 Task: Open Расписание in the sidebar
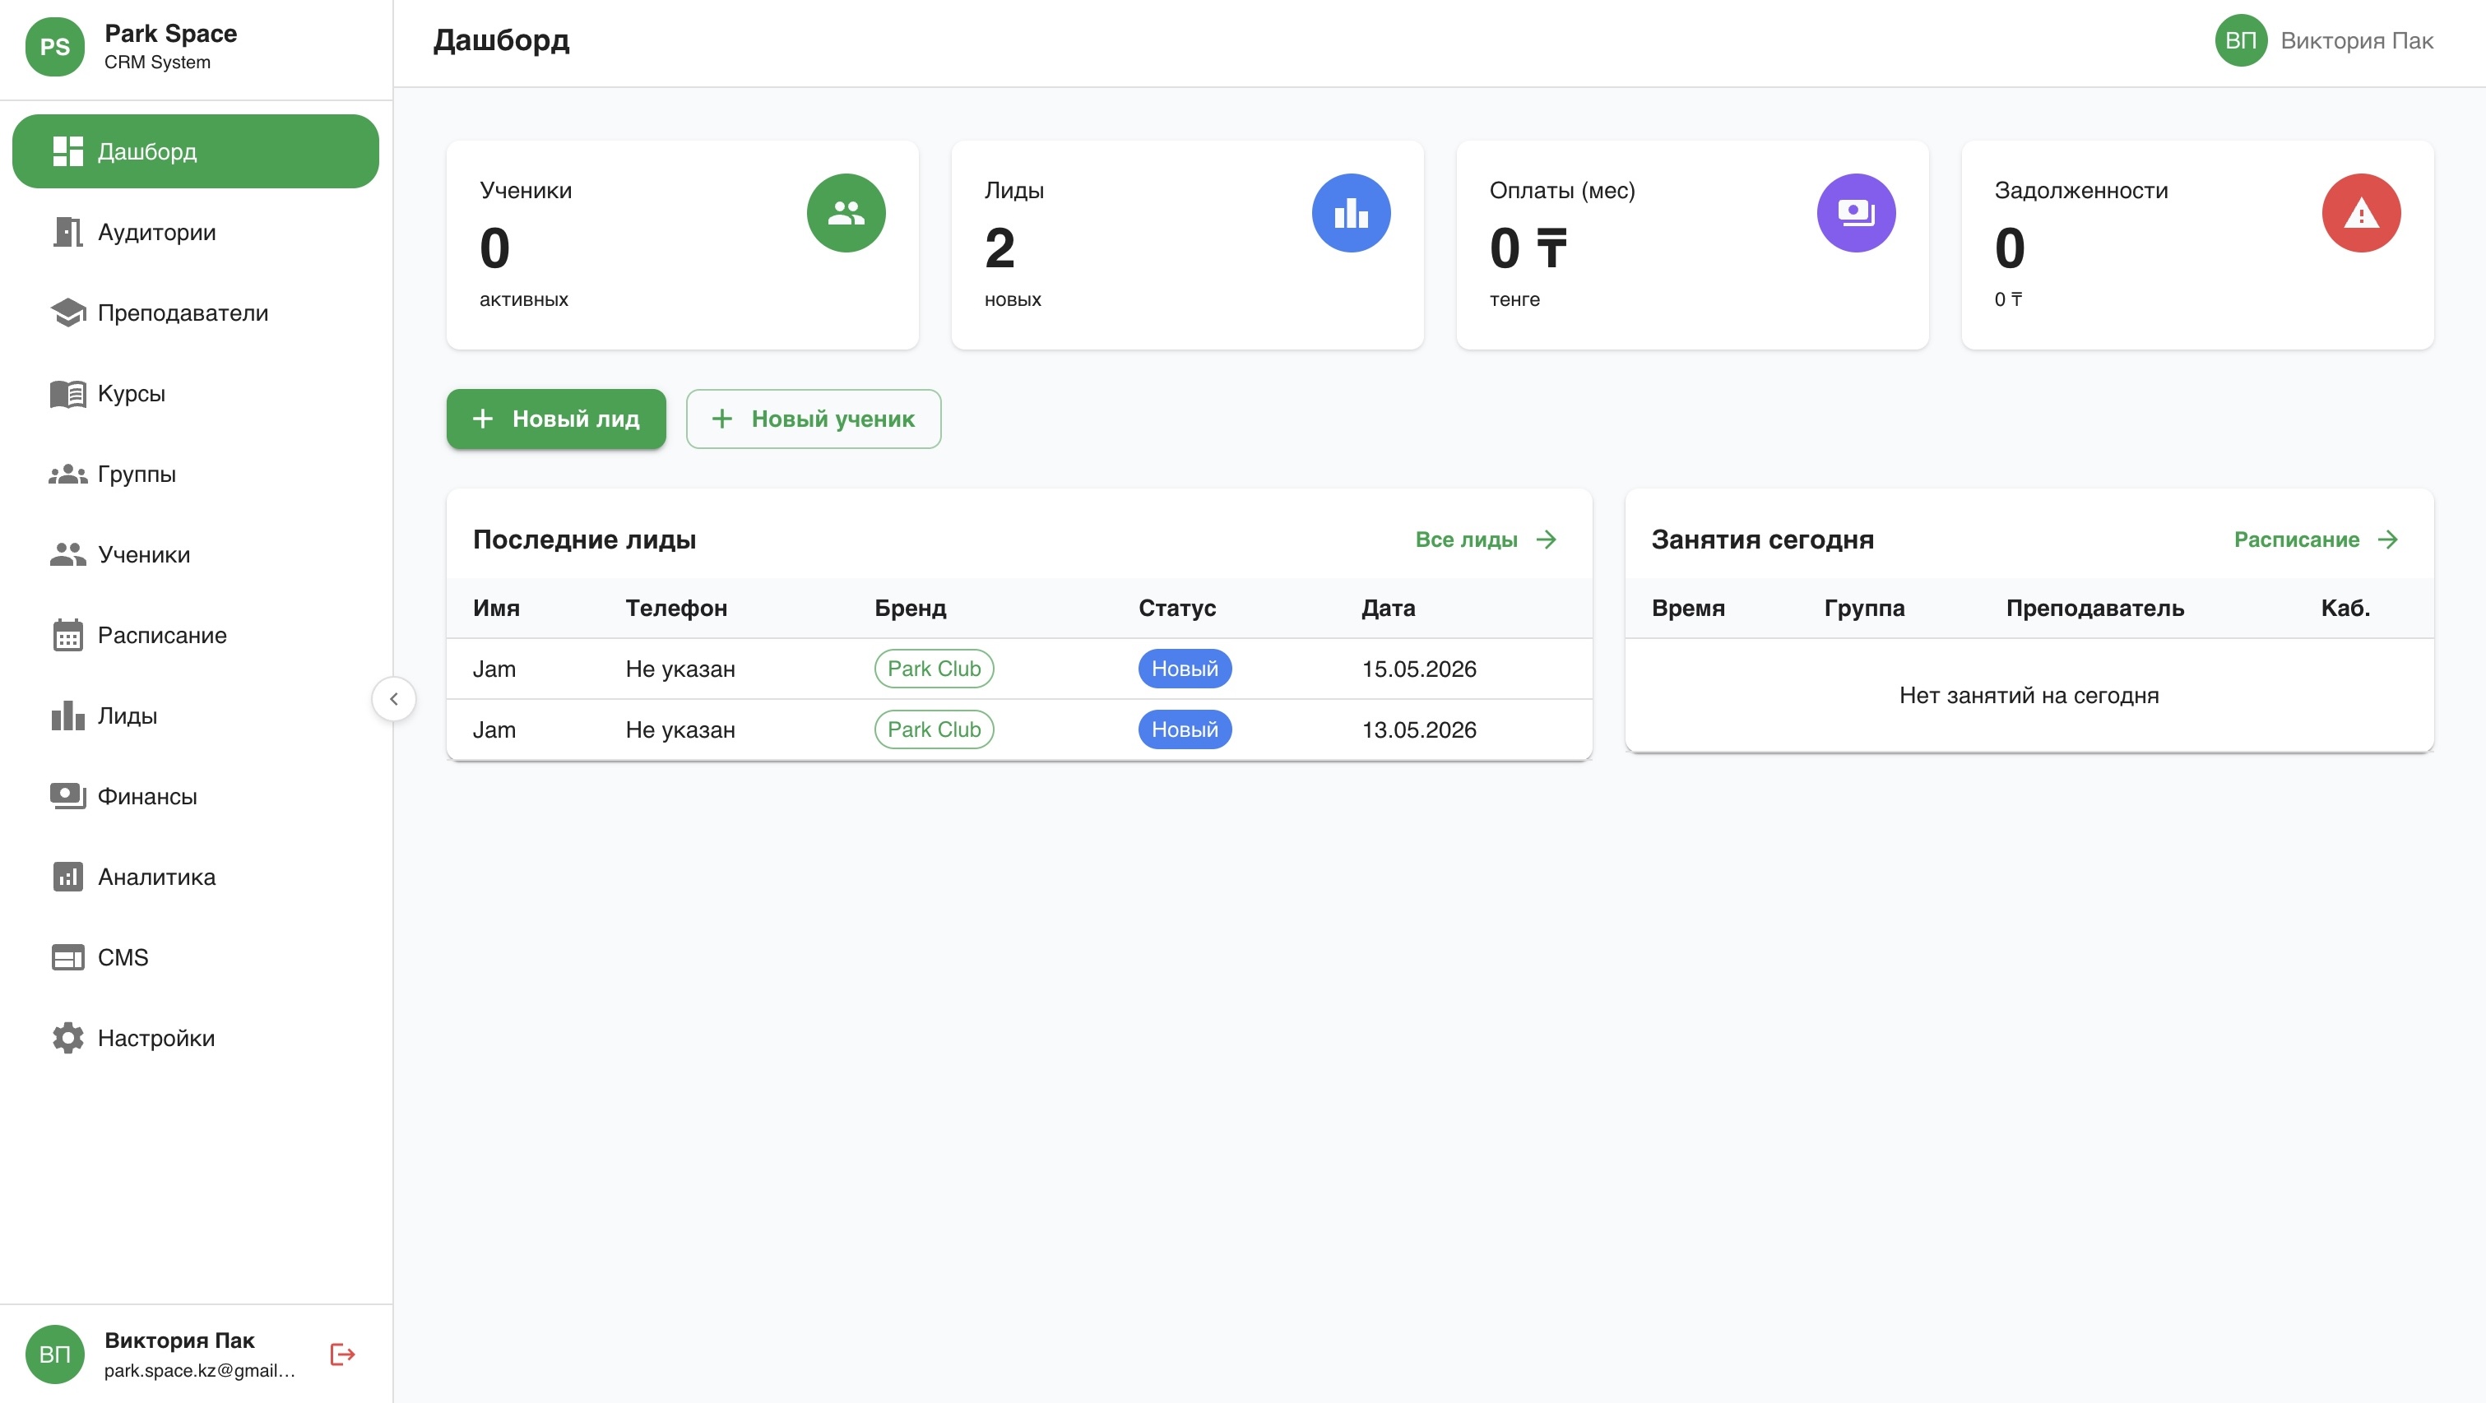[195, 635]
